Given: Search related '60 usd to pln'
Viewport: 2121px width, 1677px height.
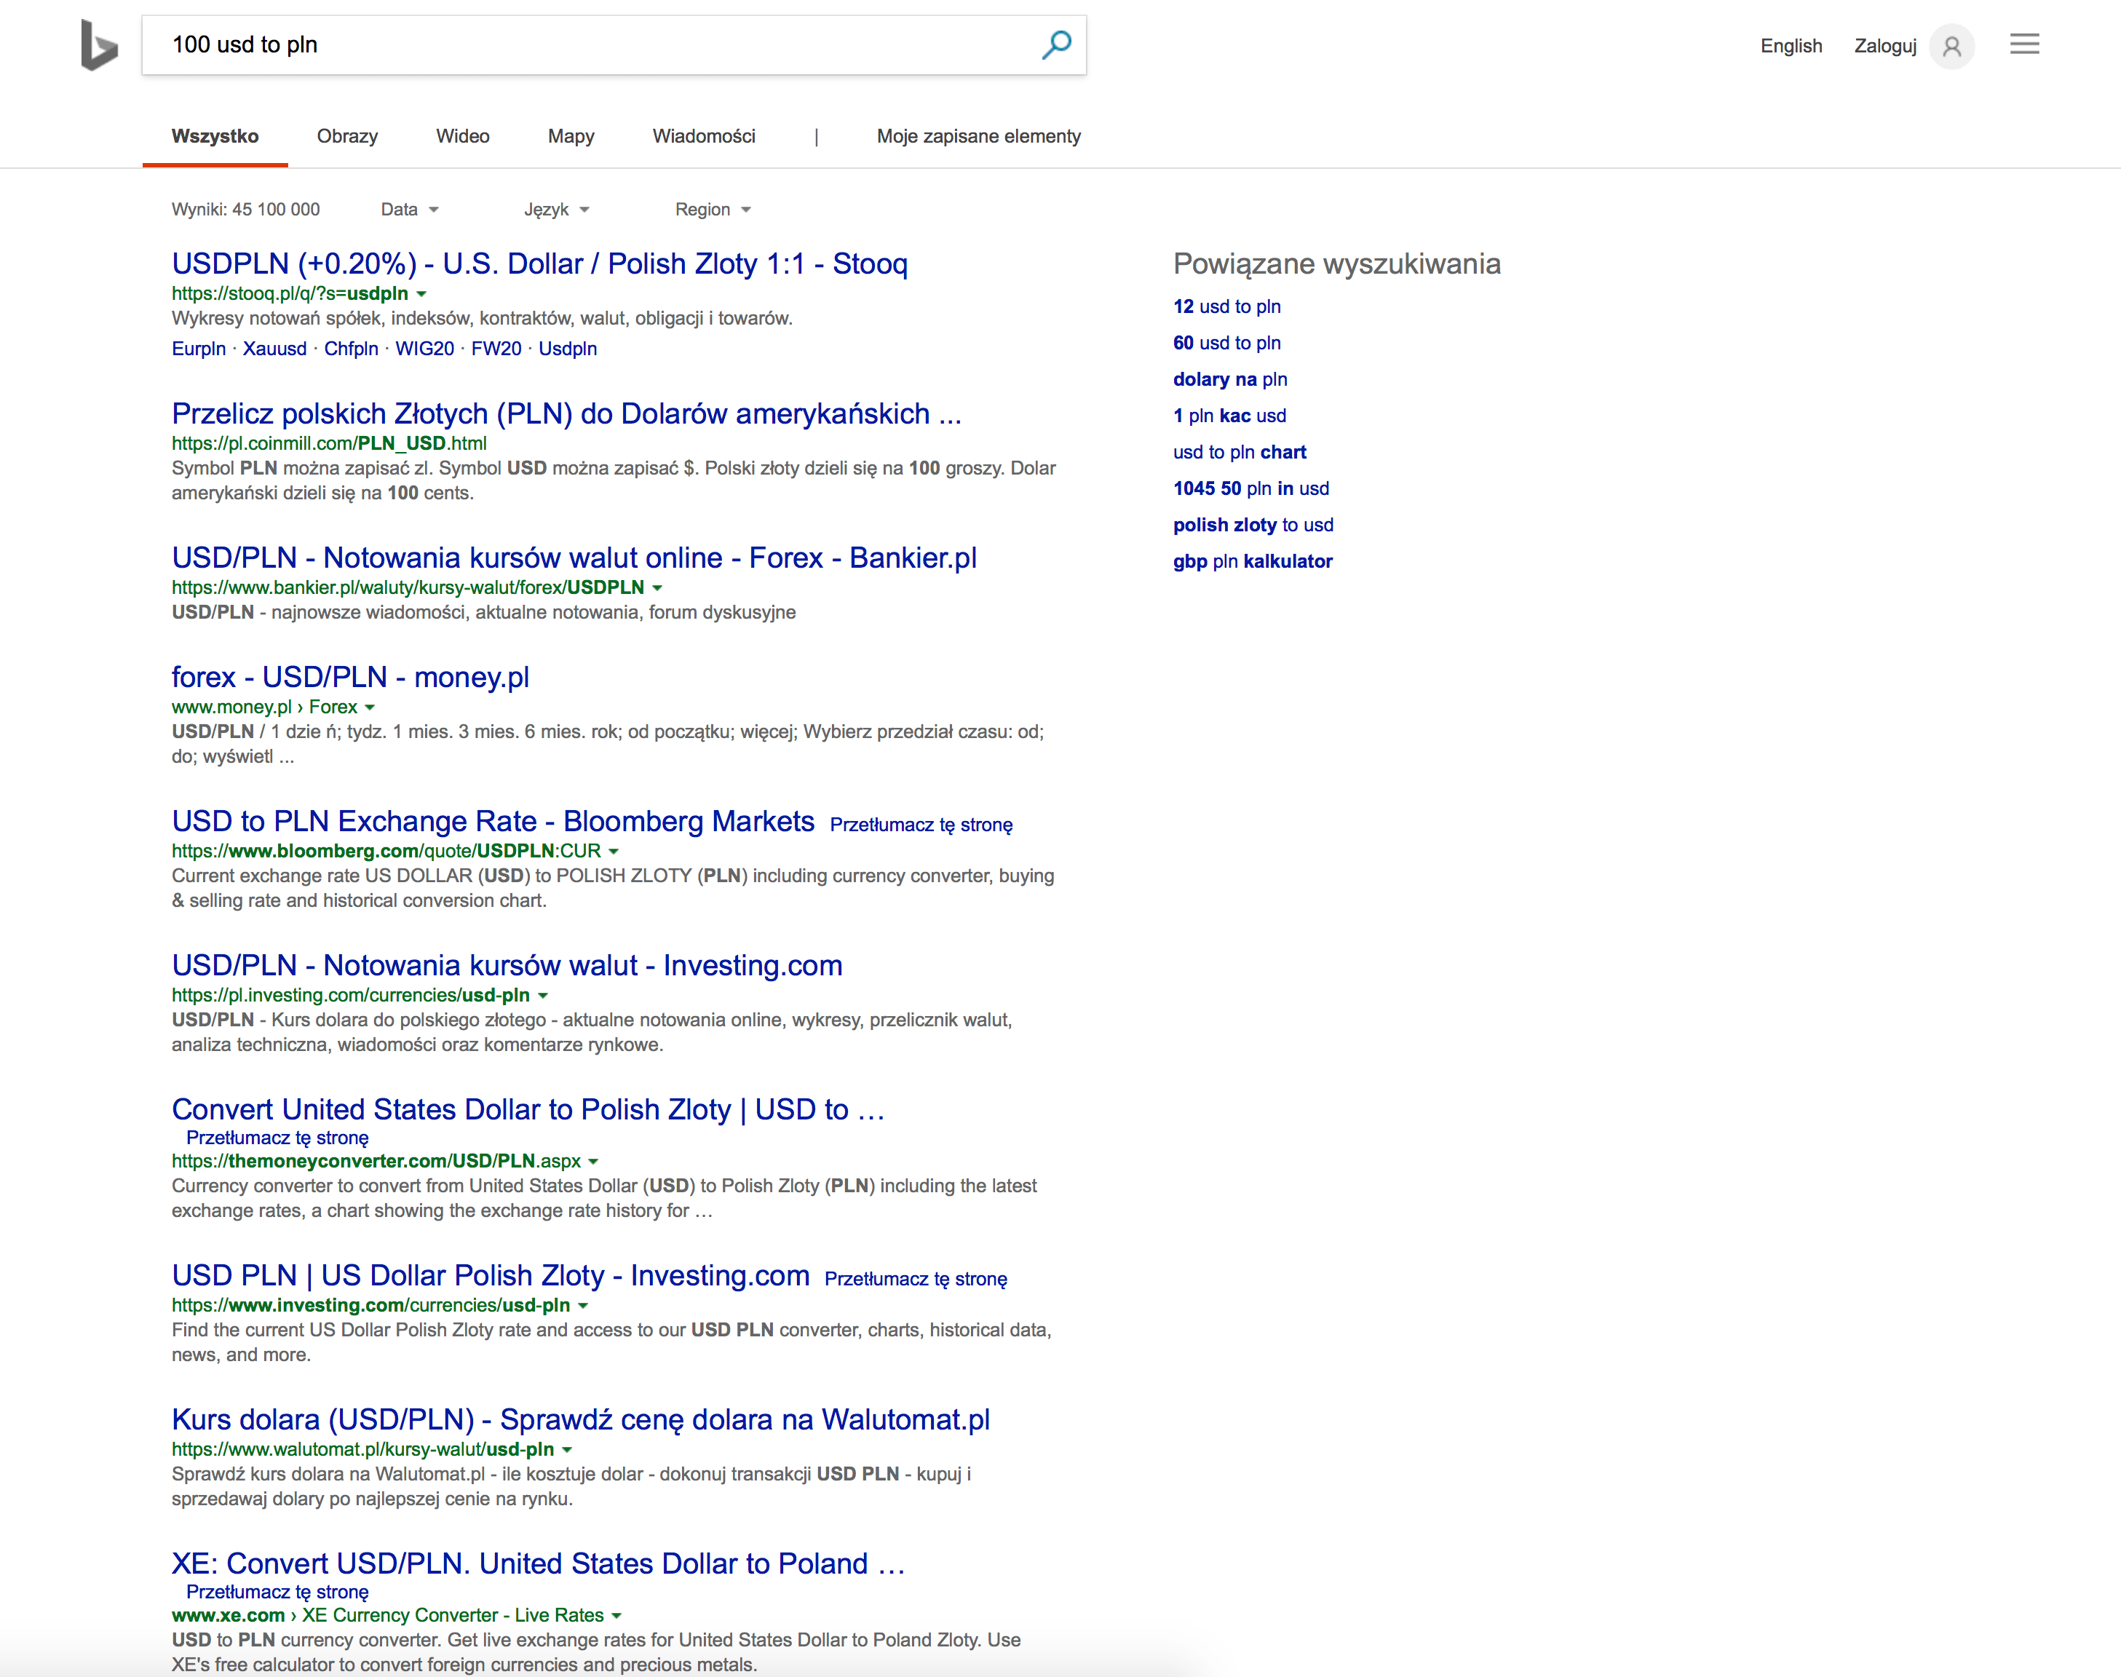Looking at the screenshot, I should coord(1226,343).
